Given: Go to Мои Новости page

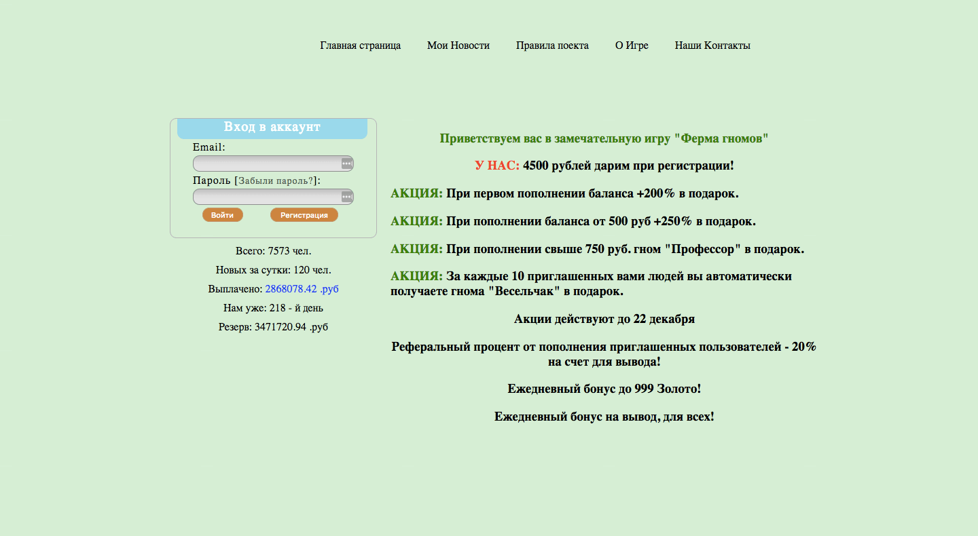Looking at the screenshot, I should tap(458, 45).
